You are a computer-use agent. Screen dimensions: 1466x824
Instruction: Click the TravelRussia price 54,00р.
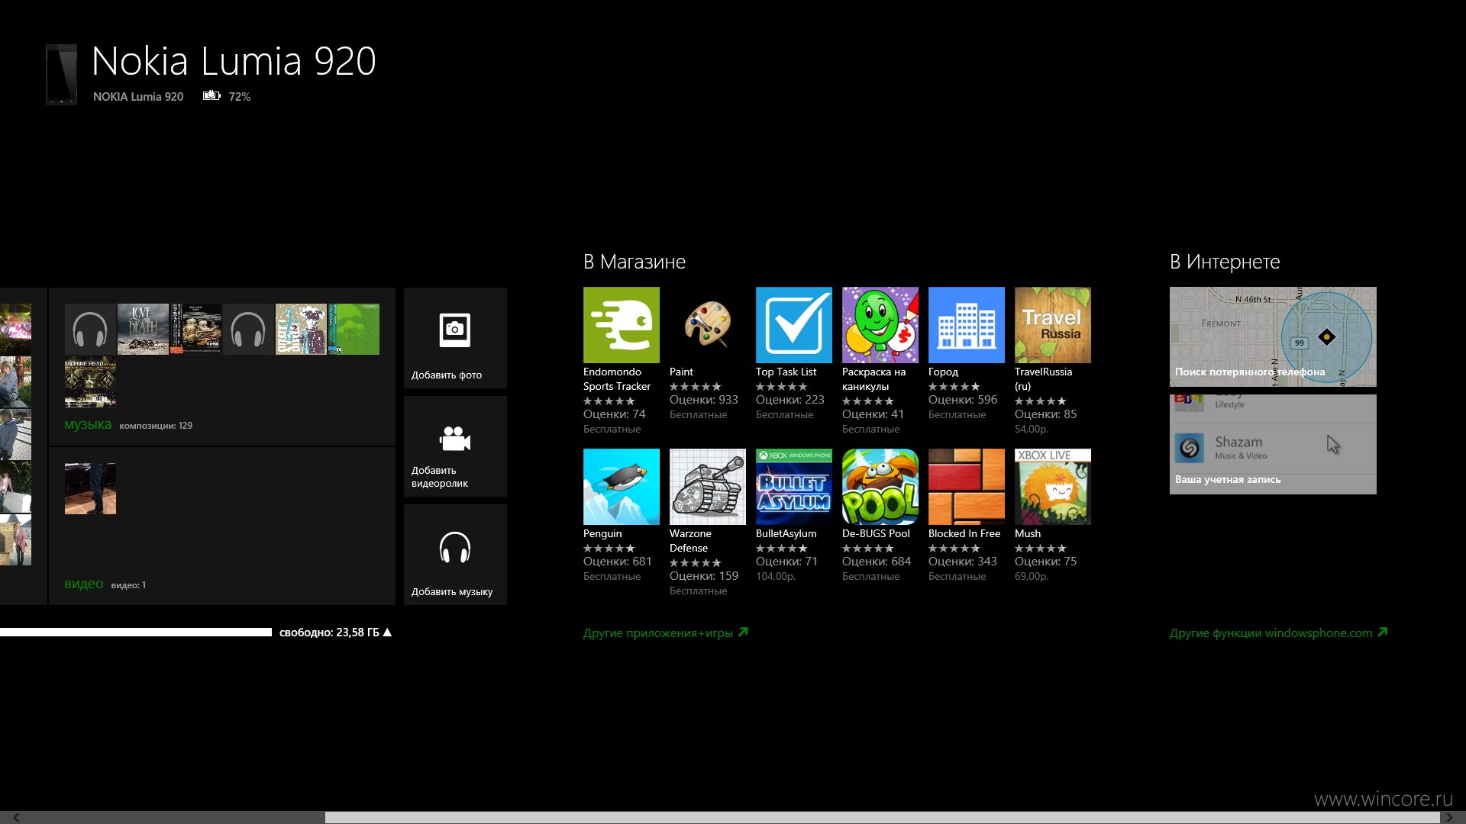tap(1032, 429)
